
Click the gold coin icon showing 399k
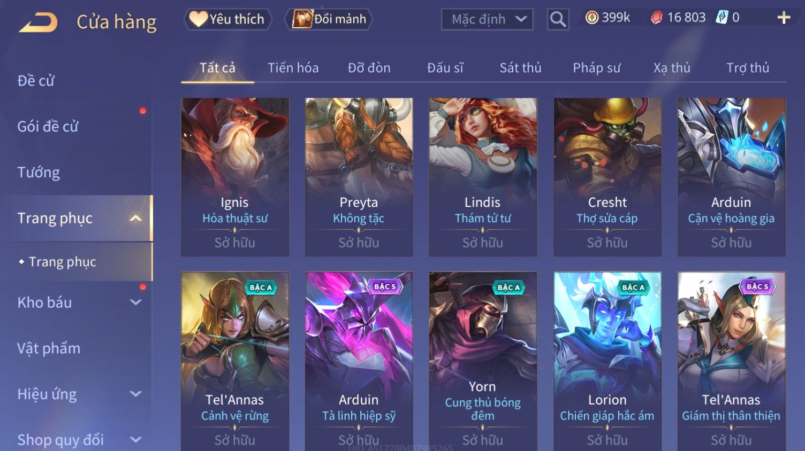591,18
